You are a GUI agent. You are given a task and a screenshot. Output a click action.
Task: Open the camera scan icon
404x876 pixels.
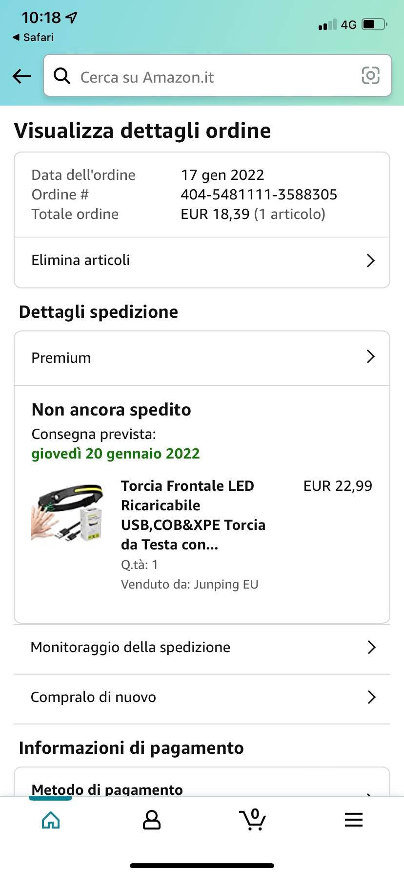point(370,76)
